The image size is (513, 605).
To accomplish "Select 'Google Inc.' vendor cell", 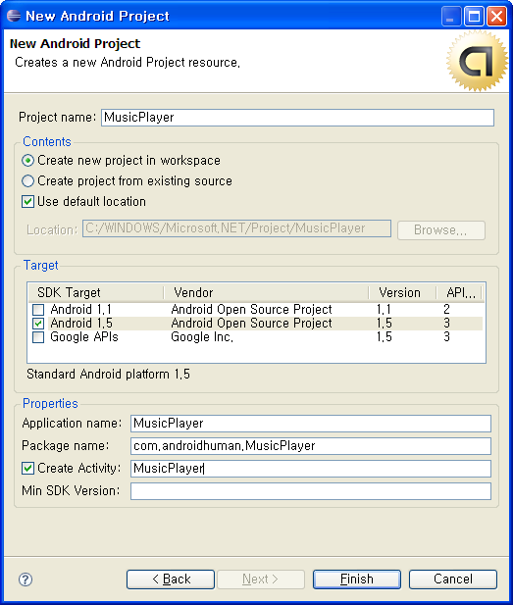I will pyautogui.click(x=202, y=337).
